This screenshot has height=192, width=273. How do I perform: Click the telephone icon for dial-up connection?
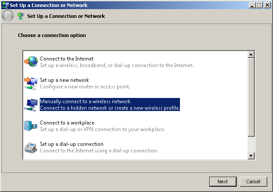point(31,148)
